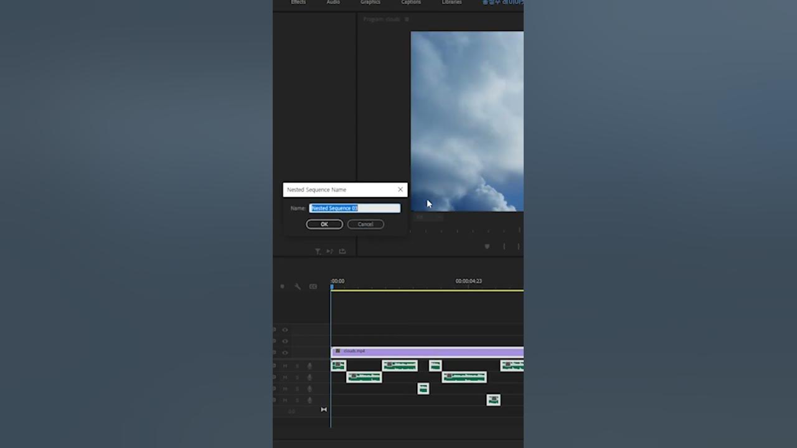Click the filter properties funnel icon
Viewport: 797px width, 448px height.
[x=318, y=251]
